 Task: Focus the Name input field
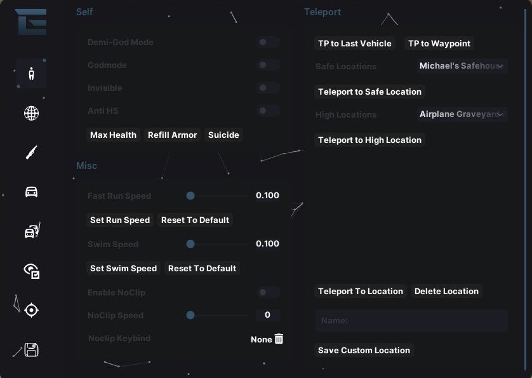(x=411, y=320)
